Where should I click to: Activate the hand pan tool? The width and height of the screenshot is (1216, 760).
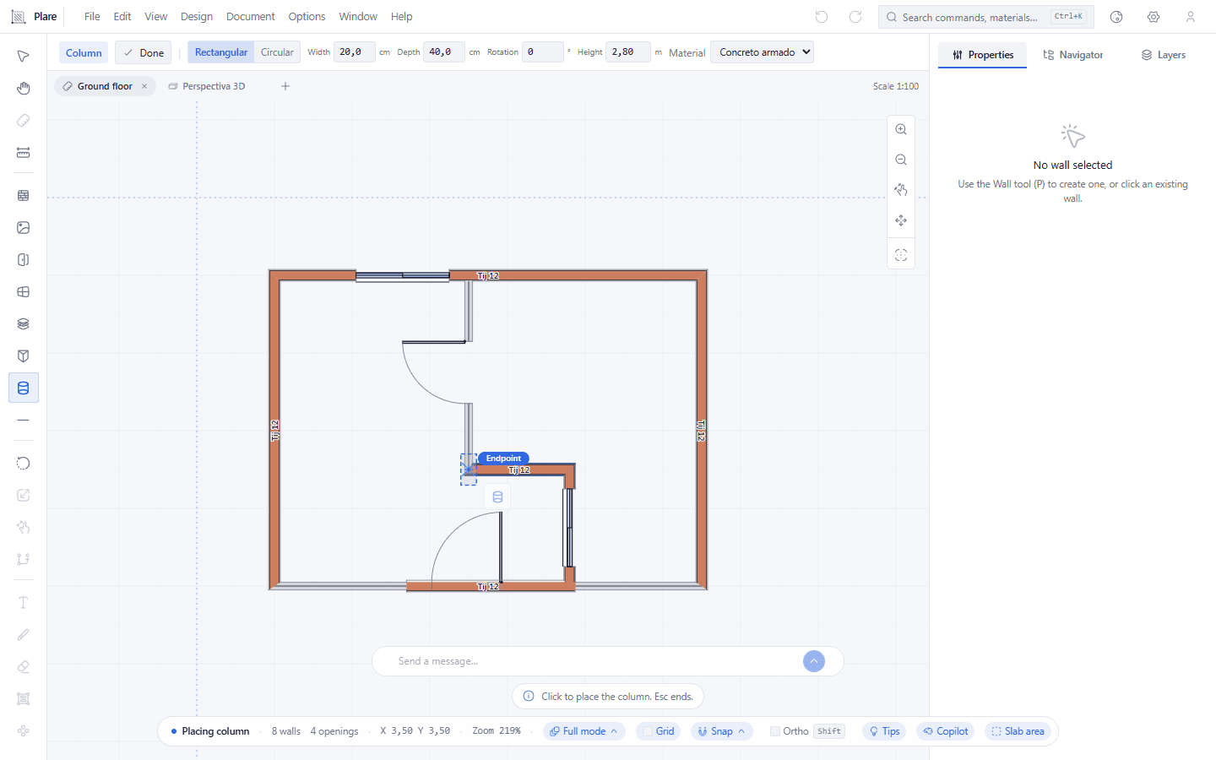(24, 89)
